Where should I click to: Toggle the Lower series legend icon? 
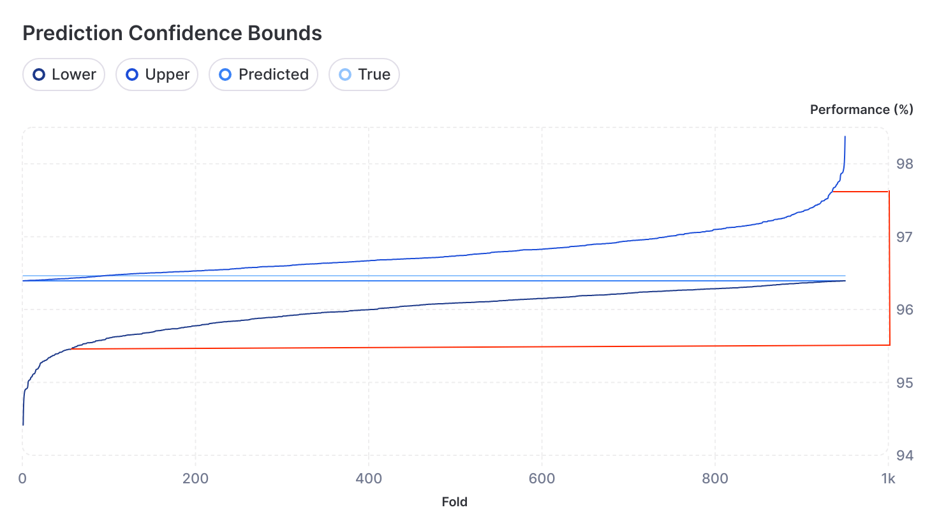point(38,75)
